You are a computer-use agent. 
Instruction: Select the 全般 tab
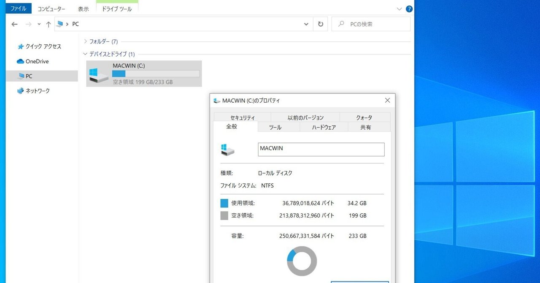coord(232,126)
